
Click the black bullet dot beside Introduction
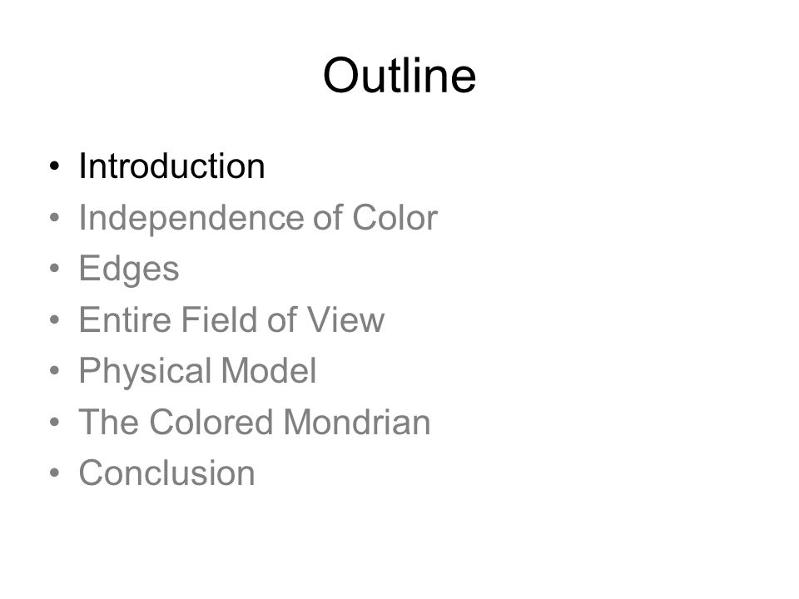55,166
